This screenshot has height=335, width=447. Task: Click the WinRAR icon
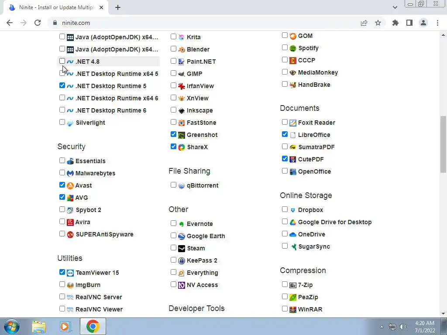[293, 309]
